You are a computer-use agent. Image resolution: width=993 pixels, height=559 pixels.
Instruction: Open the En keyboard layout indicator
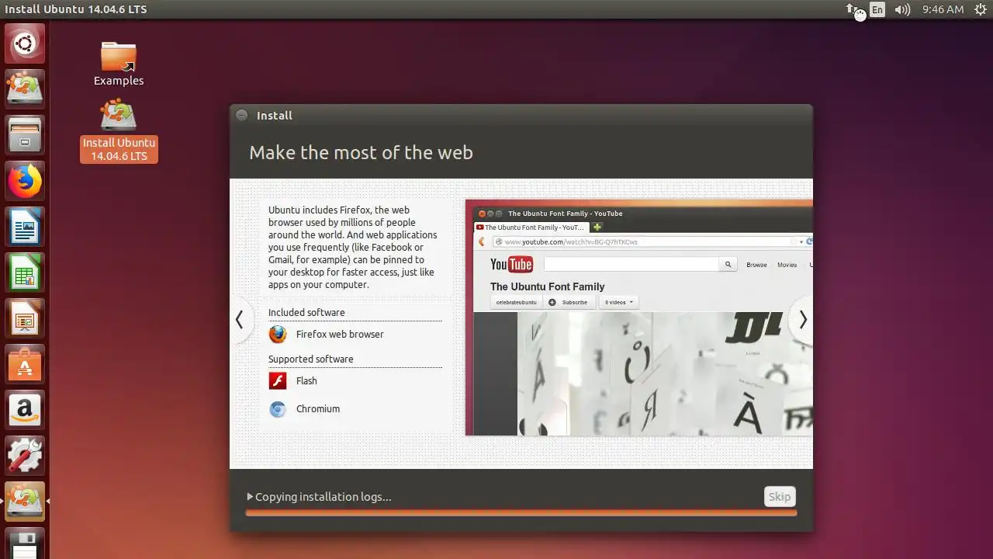pyautogui.click(x=877, y=9)
